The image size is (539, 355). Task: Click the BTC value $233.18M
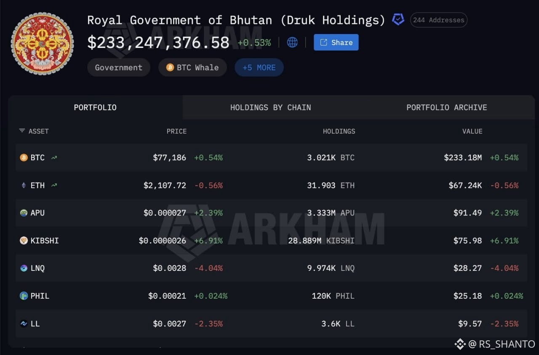463,158
